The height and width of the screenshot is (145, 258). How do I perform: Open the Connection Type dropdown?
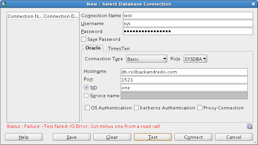coord(147,59)
